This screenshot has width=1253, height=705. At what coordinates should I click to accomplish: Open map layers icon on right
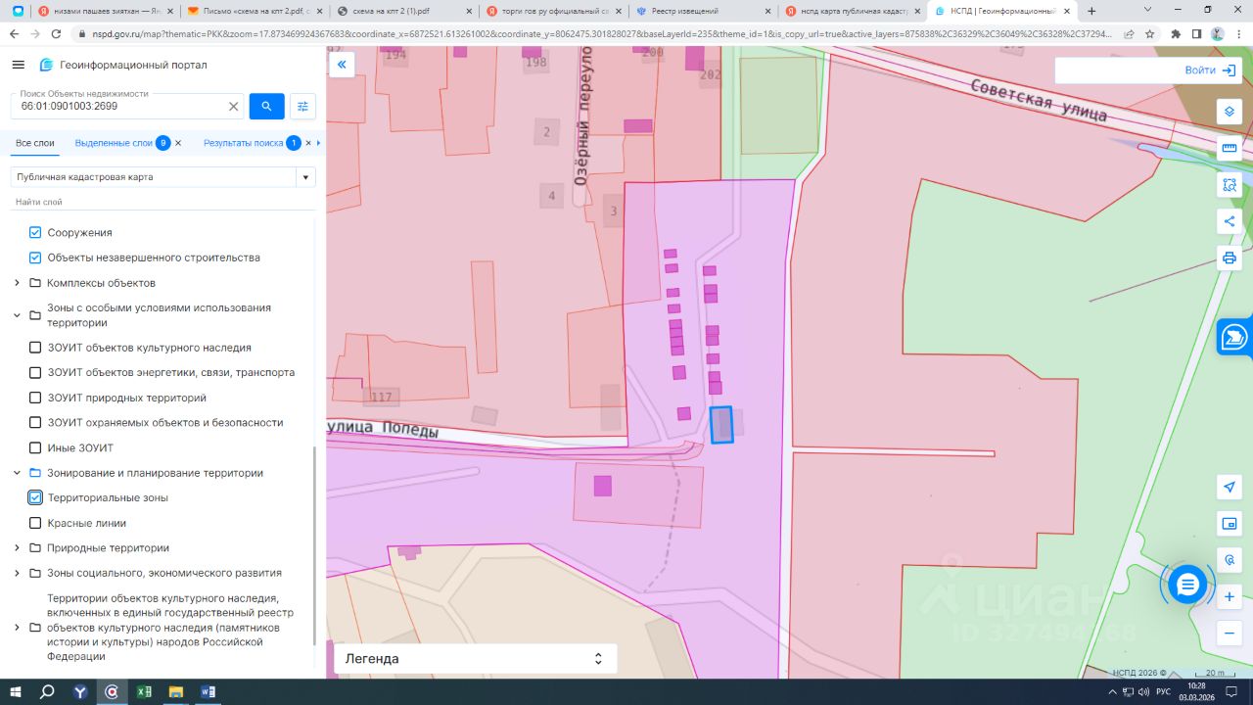(x=1229, y=111)
